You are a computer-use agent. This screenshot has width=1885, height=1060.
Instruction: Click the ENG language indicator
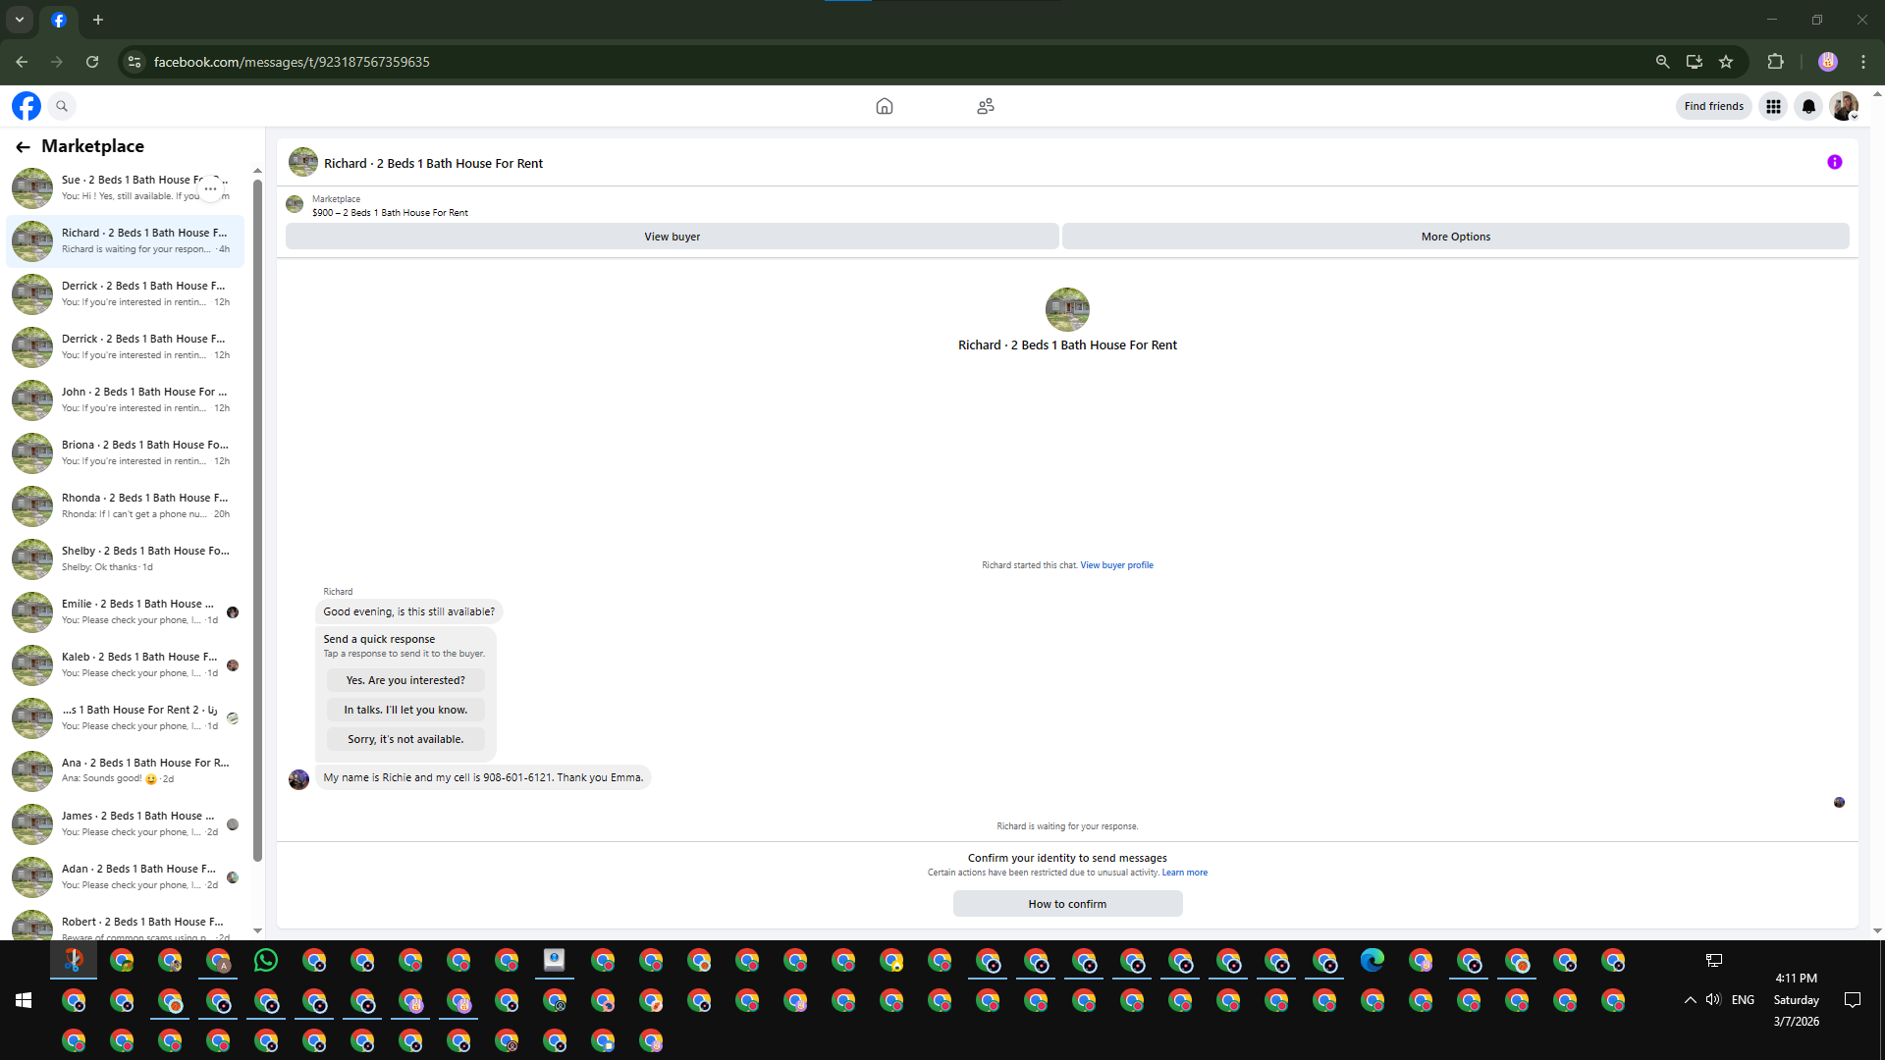[x=1743, y=1000]
